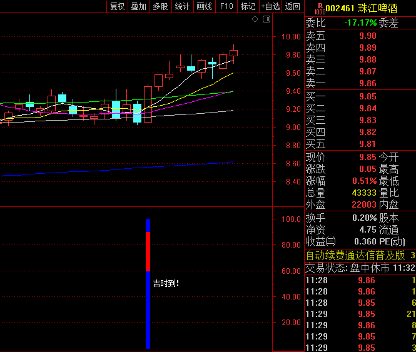
Task: Select 卖一 price 9.86
Action: tap(368, 83)
